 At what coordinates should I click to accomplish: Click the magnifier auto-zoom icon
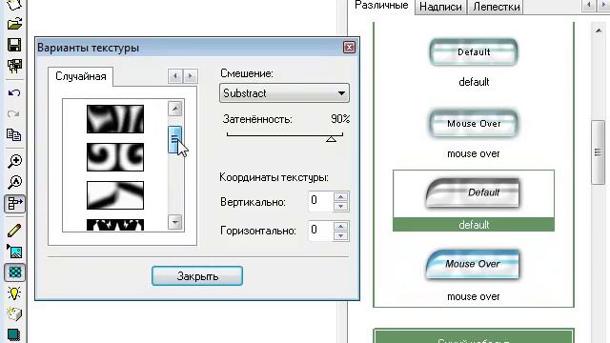[x=14, y=182]
